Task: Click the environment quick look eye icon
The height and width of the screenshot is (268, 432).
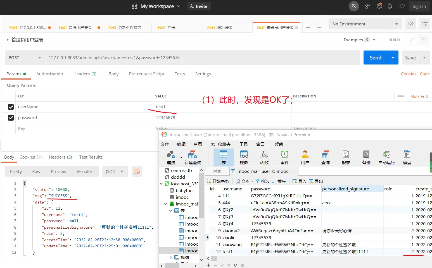Action: [410, 24]
